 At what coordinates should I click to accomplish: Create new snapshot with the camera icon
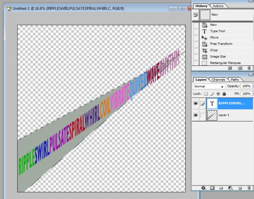click(240, 68)
